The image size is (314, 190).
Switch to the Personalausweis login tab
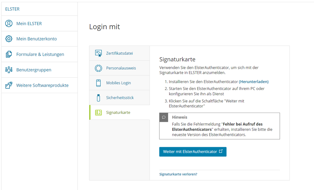[119, 68]
